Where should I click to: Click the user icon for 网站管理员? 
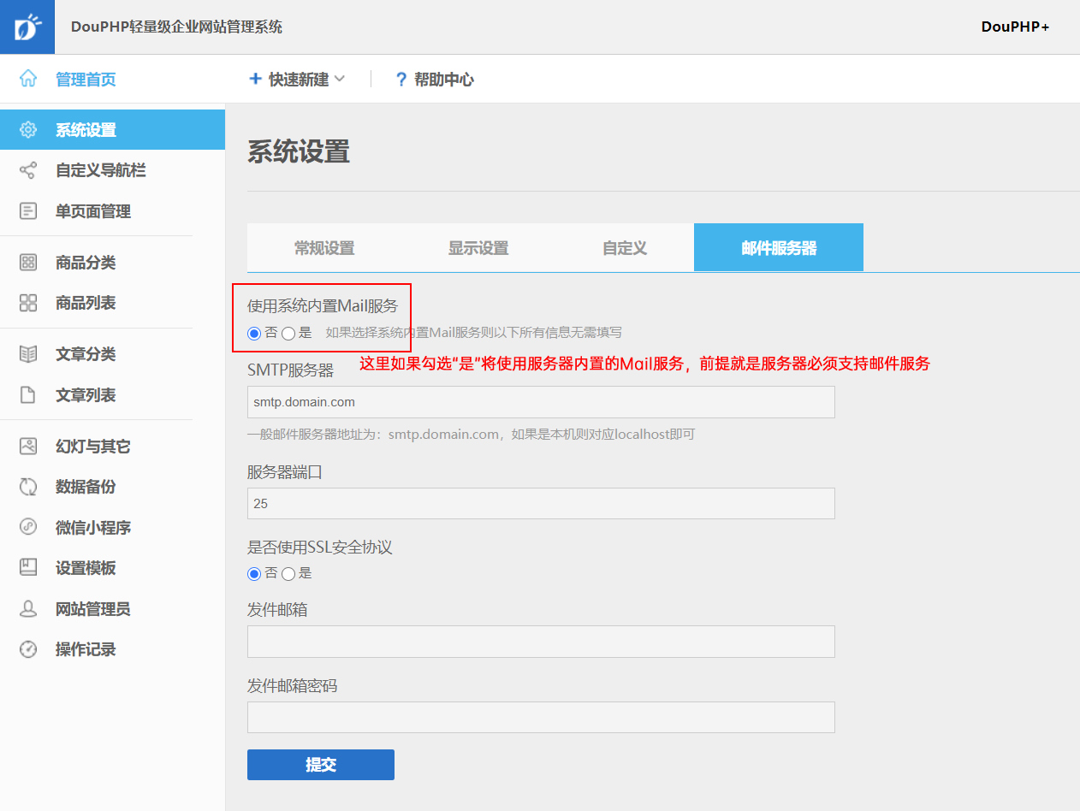point(28,609)
